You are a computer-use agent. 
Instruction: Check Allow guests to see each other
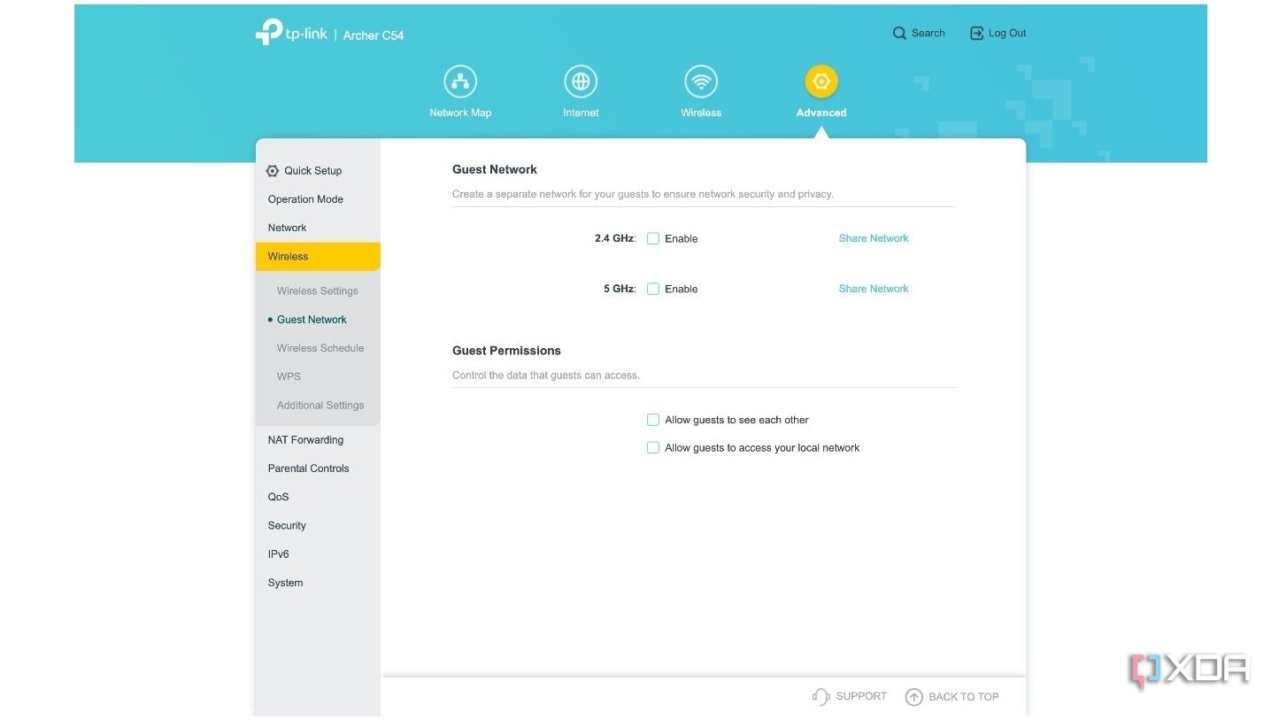pyautogui.click(x=653, y=420)
